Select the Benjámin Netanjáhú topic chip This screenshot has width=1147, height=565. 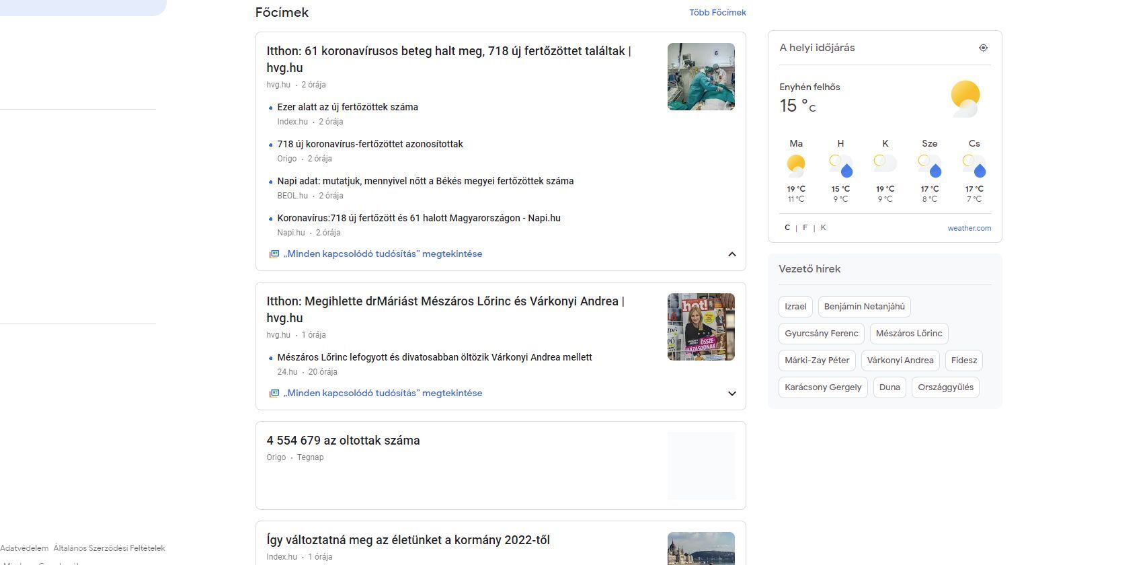[864, 307]
